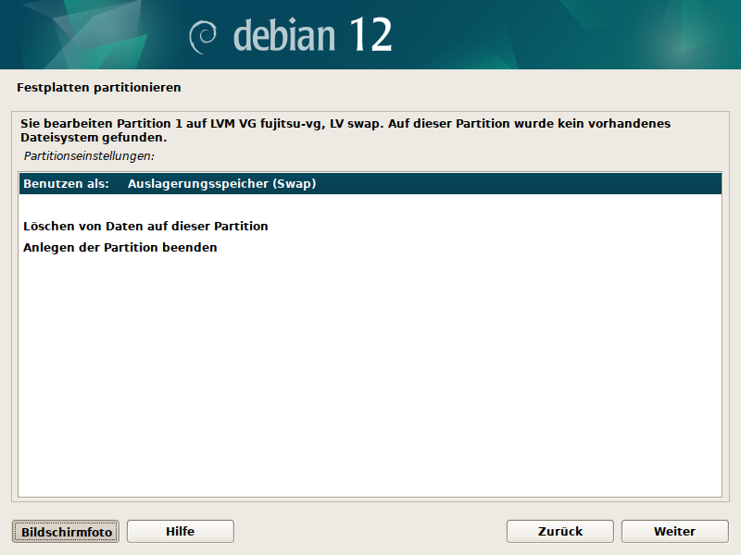Click the "debian" wordmark in the banner
This screenshot has height=555, width=741.
(x=283, y=35)
